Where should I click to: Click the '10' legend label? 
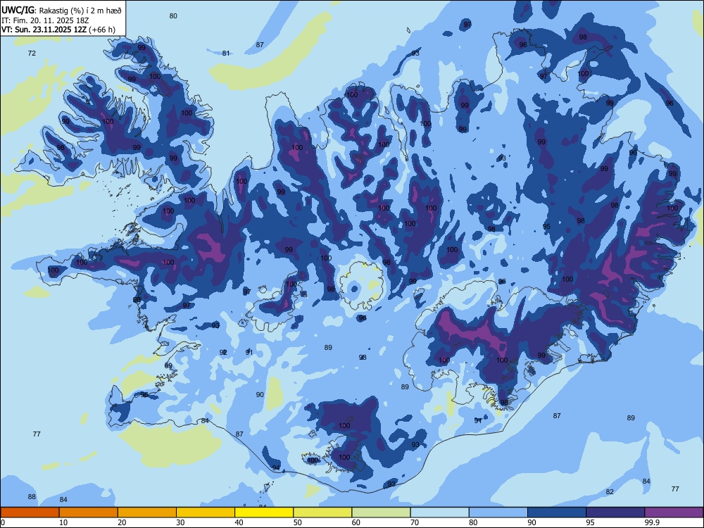[x=63, y=522]
